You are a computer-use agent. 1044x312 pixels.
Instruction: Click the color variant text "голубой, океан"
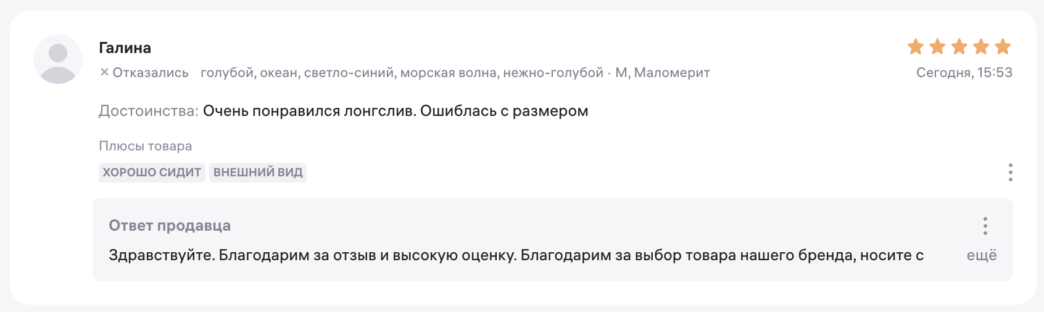click(x=249, y=73)
